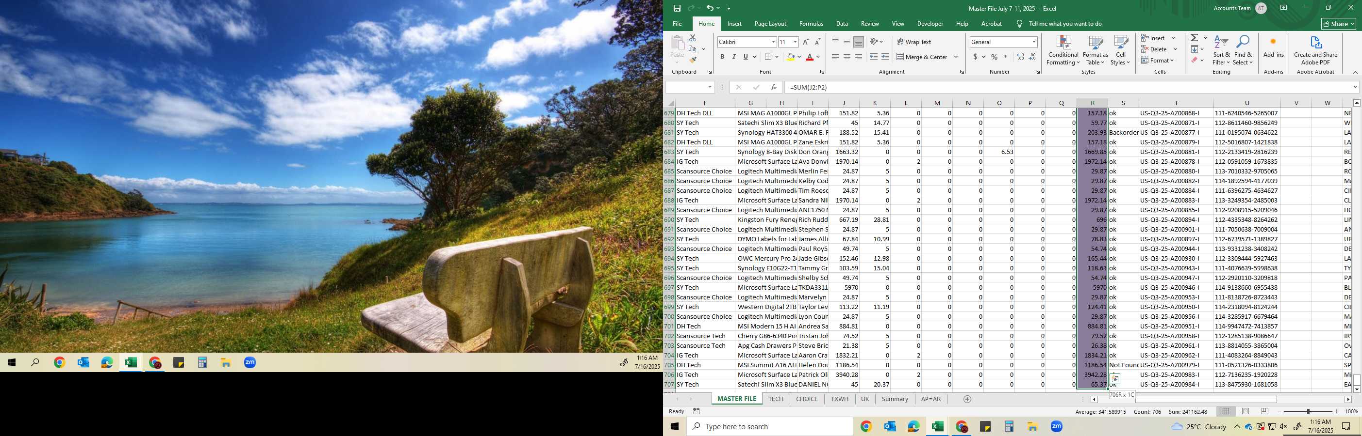
Task: Open the General number format dropdown
Action: click(x=1034, y=42)
